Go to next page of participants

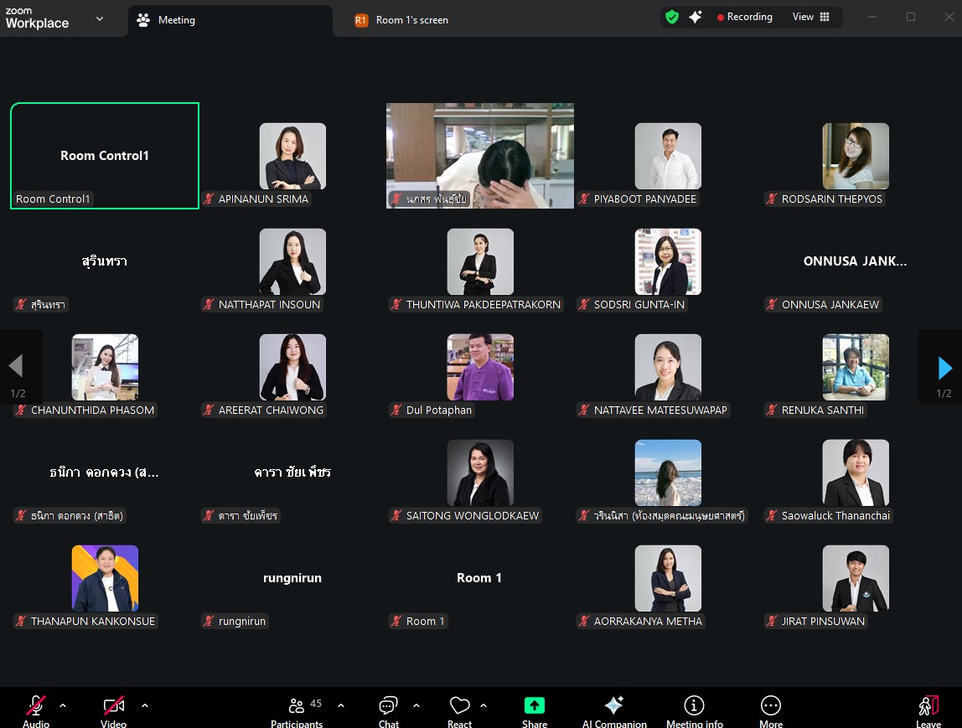pyautogui.click(x=944, y=368)
